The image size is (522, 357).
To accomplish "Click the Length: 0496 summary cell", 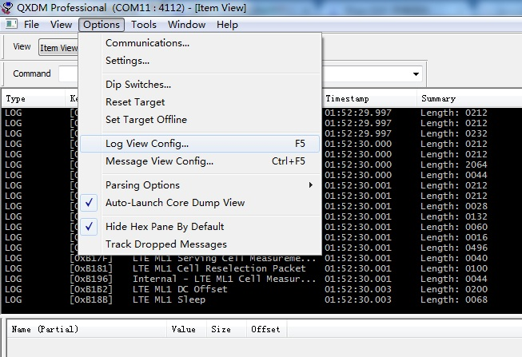I will click(454, 248).
